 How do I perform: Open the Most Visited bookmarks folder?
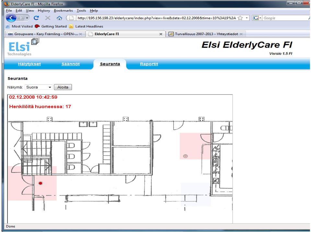coord(19,26)
